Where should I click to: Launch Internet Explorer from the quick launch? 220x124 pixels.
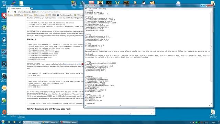(20, 122)
